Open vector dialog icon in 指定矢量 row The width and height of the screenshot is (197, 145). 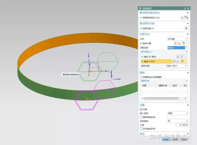coord(179,43)
